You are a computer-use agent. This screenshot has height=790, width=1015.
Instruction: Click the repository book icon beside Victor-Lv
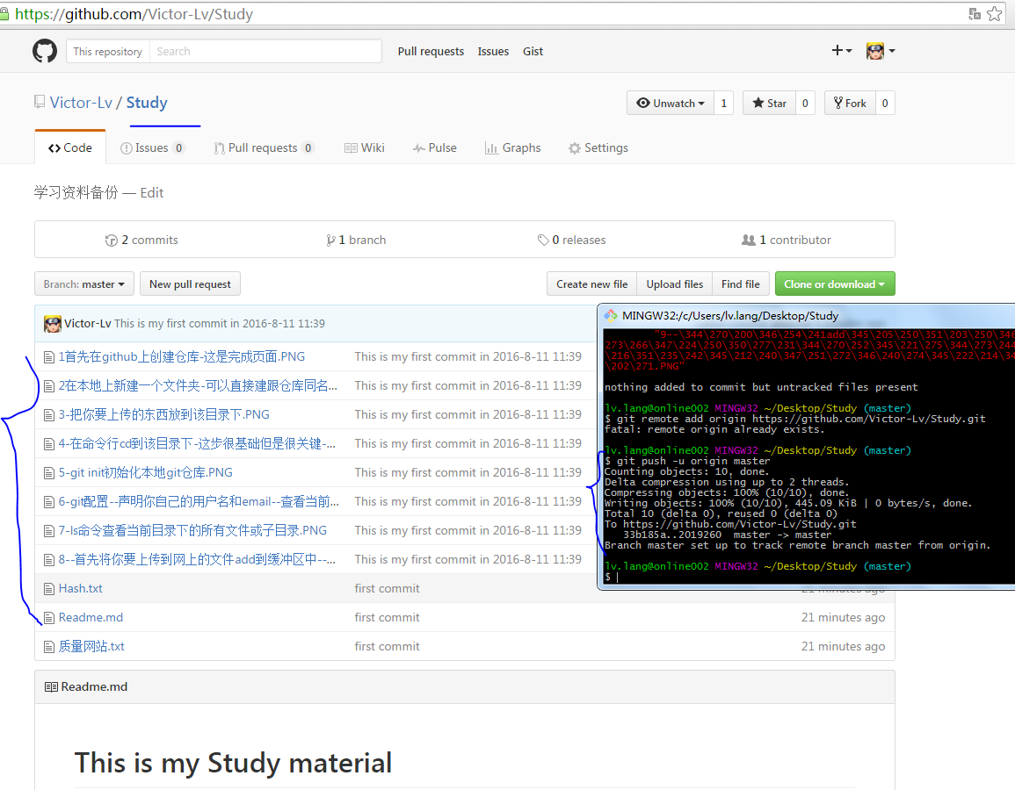pyautogui.click(x=40, y=102)
